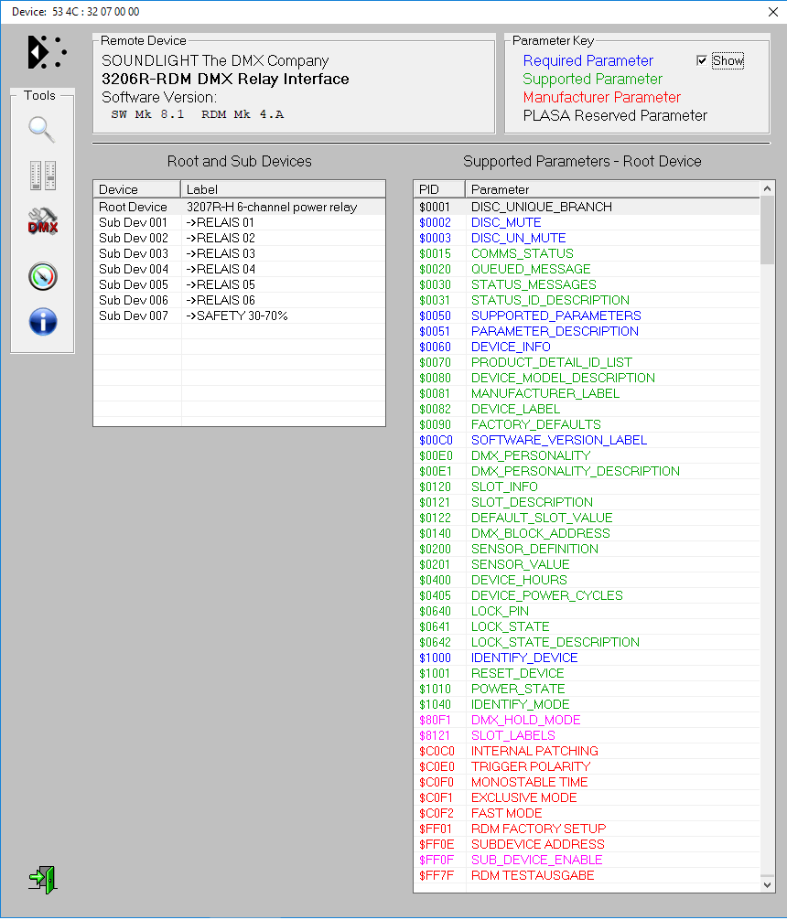Open the sensor gauge tool
This screenshot has height=920, width=787.
tap(43, 276)
